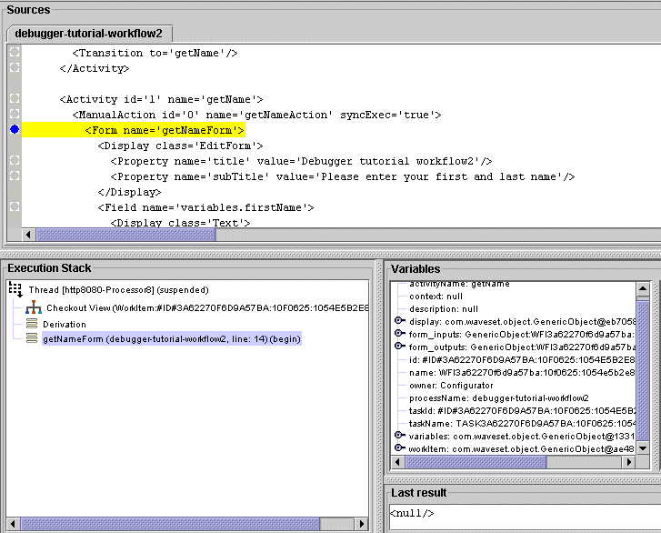Click Variables vertical scrollbar up arrow

coord(643,289)
